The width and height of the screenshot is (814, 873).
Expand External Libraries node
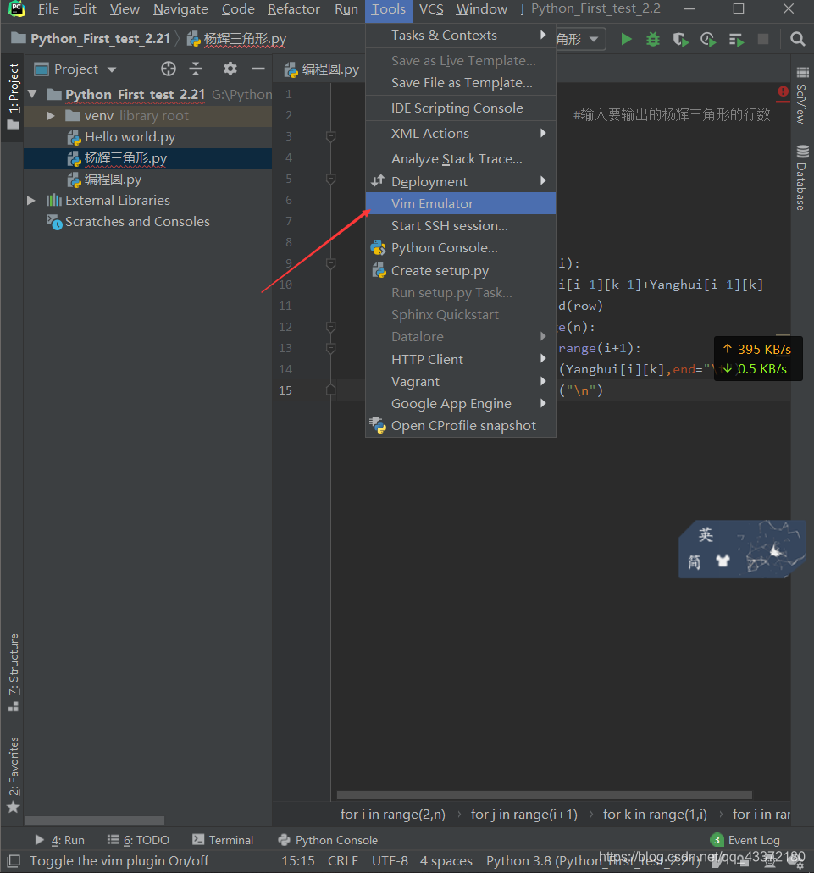(x=31, y=201)
